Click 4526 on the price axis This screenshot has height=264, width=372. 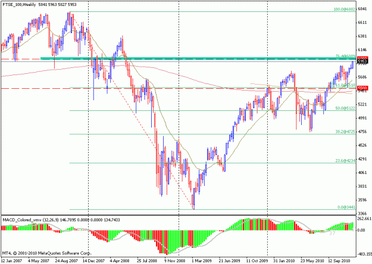[x=362, y=145]
